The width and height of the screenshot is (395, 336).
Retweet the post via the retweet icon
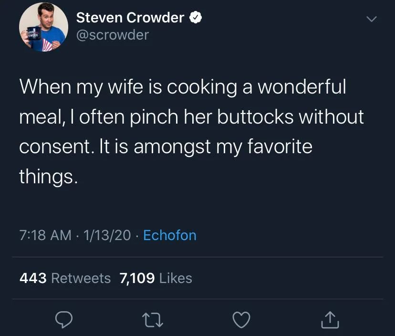[x=153, y=320]
